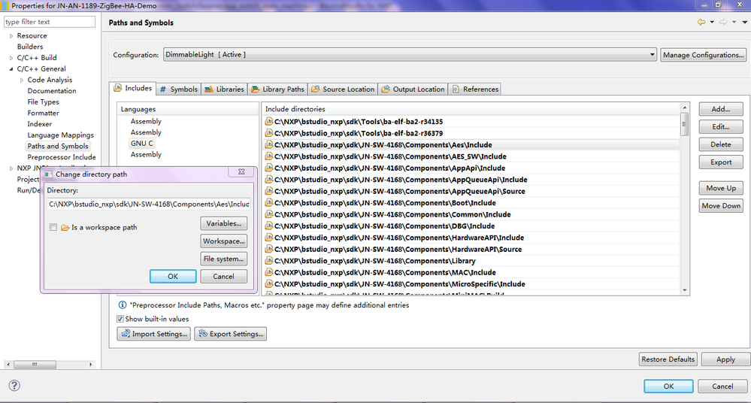This screenshot has width=751, height=403.
Task: Click folder icon of Boot\Include entry
Action: tap(269, 203)
